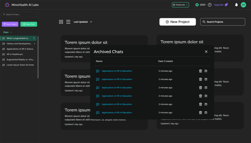This screenshot has width=251, height=143.
Task: Click the 1000 credits balance
Action: pos(202,5)
